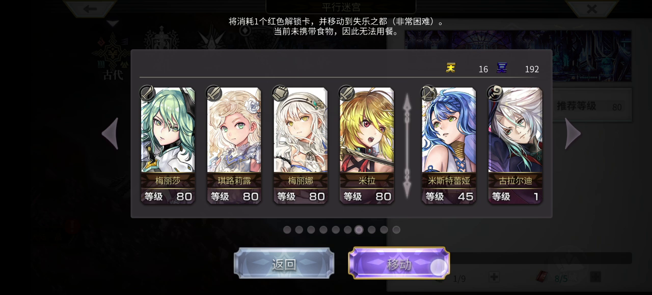
Task: Open 梅丽莎's character portrait
Action: 168,130
